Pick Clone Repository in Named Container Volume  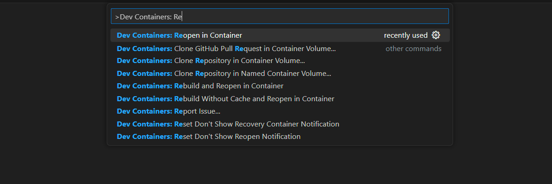(280, 74)
